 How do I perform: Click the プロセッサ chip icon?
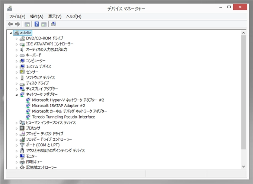(22, 128)
